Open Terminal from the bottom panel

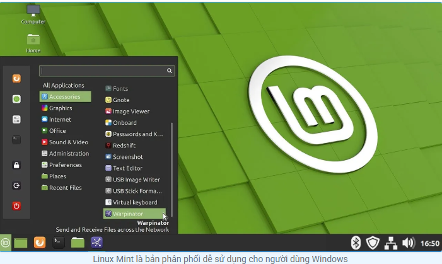pyautogui.click(x=59, y=243)
